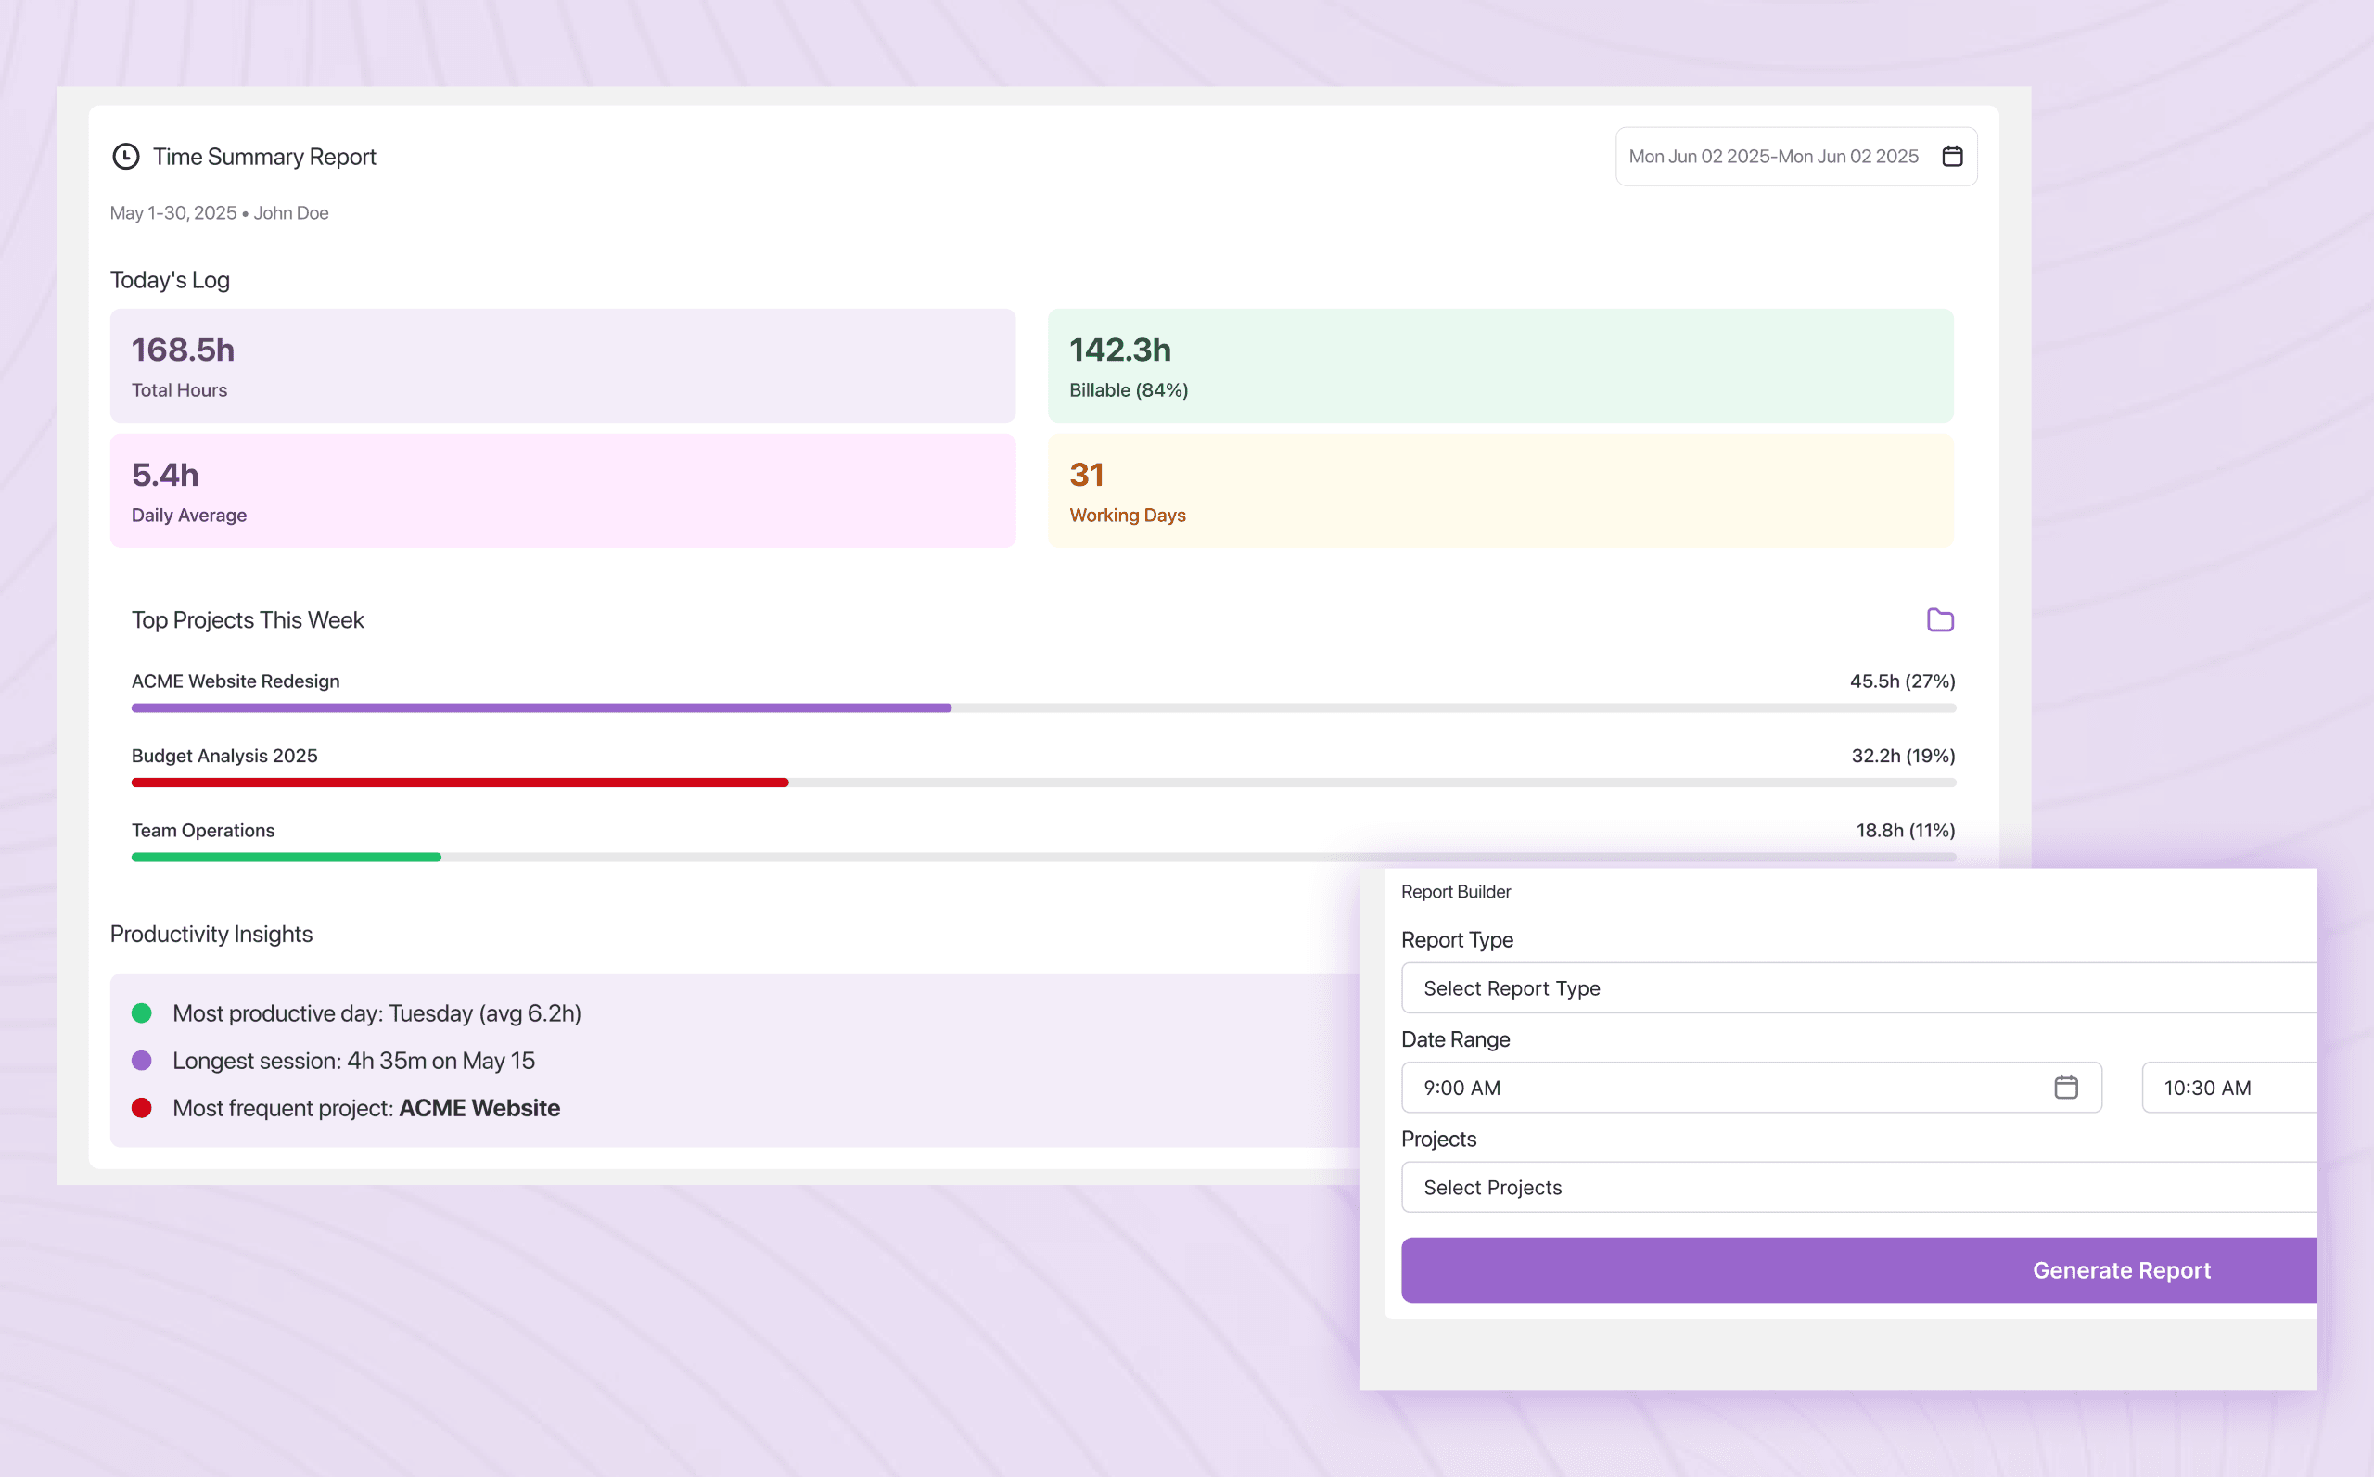This screenshot has width=2374, height=1477.
Task: Click the Team Operations green progress bar
Action: click(287, 858)
